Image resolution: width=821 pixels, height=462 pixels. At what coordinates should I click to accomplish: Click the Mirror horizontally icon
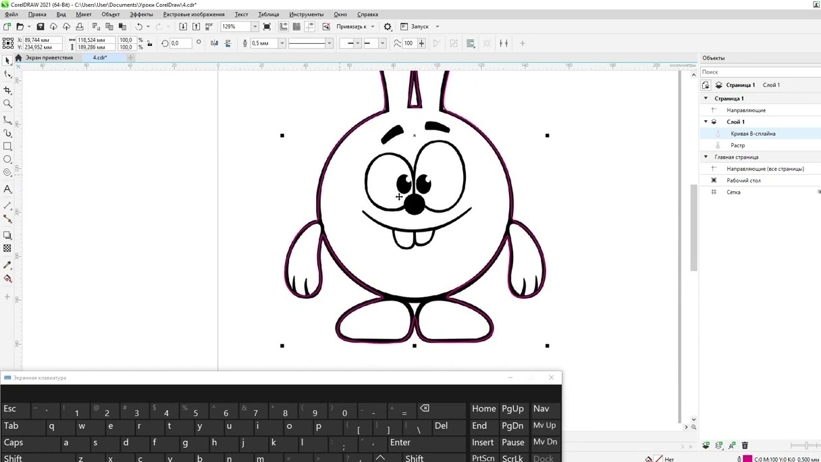pyautogui.click(x=214, y=43)
